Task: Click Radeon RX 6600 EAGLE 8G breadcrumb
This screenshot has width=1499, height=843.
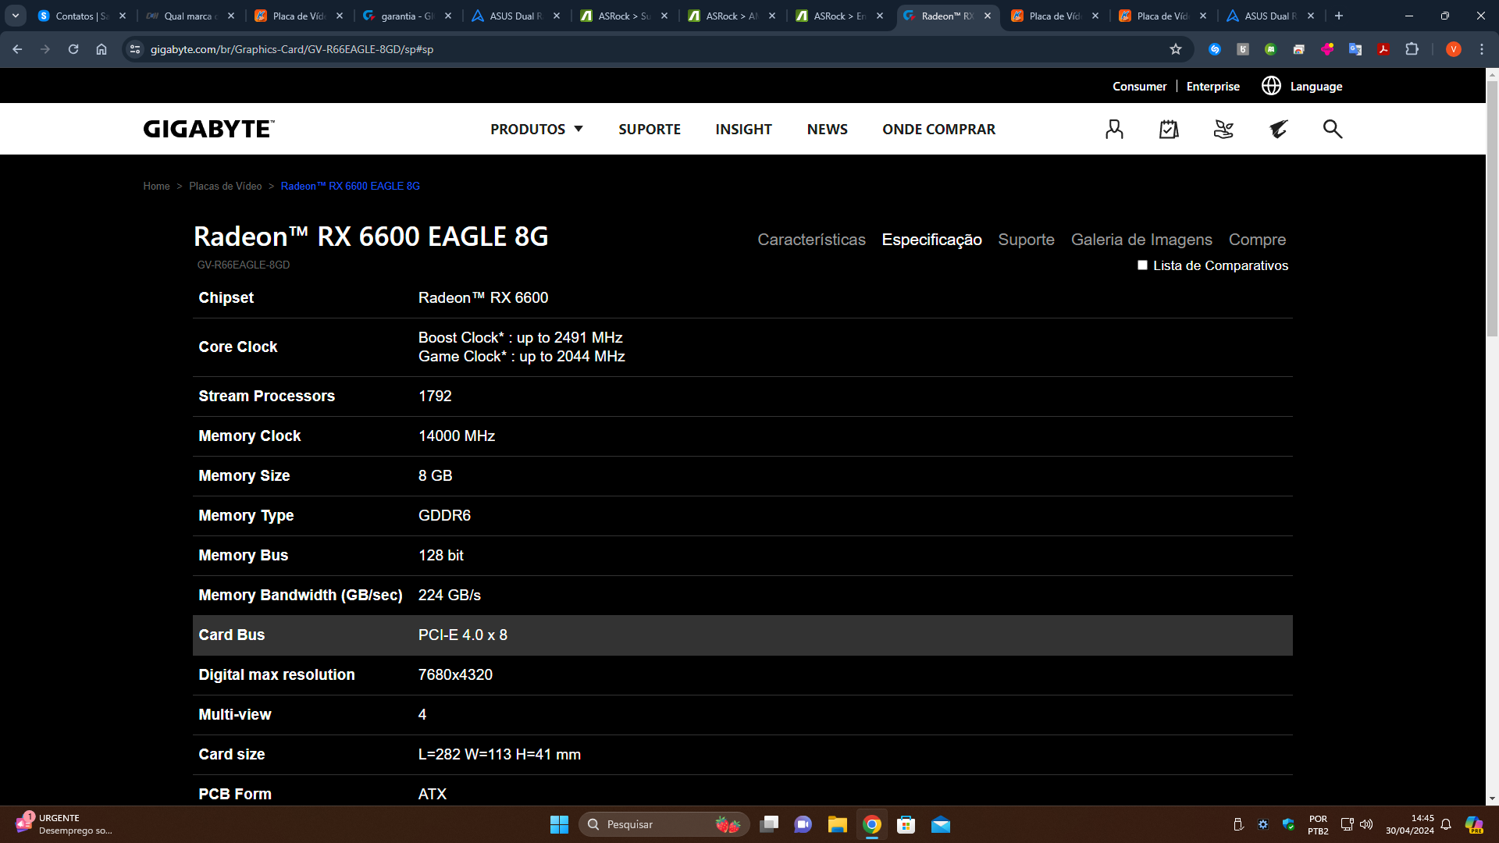Action: click(x=350, y=186)
